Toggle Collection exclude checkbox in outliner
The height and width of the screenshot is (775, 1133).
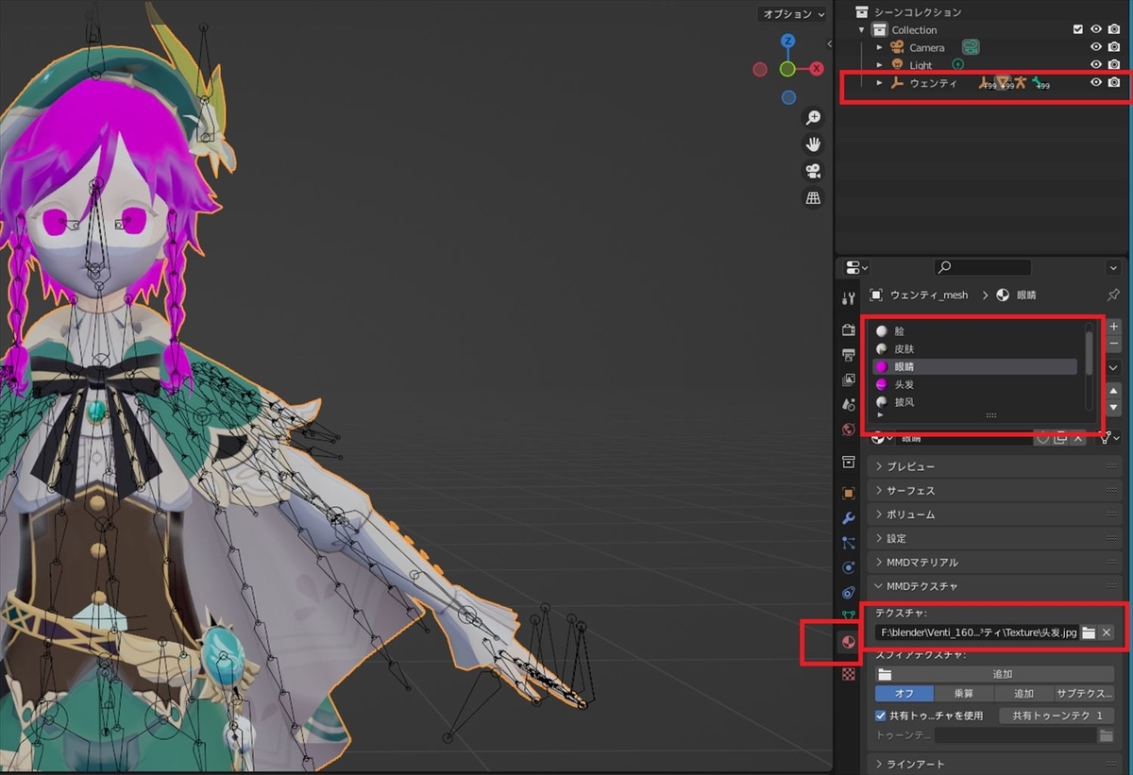1078,29
